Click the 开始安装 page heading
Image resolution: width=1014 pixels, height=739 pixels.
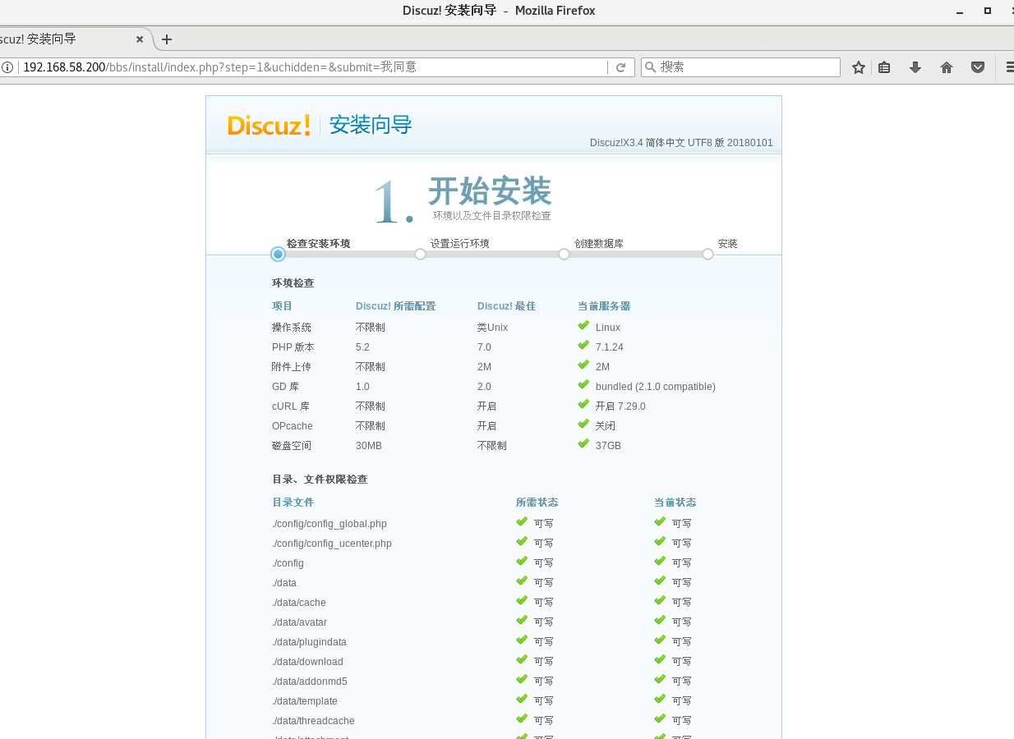click(x=490, y=191)
